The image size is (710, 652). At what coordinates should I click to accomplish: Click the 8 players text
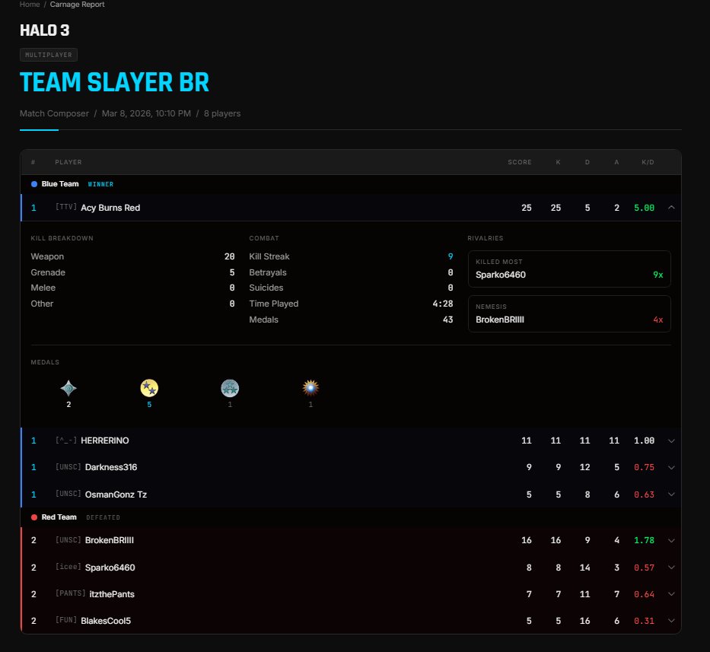pos(222,113)
